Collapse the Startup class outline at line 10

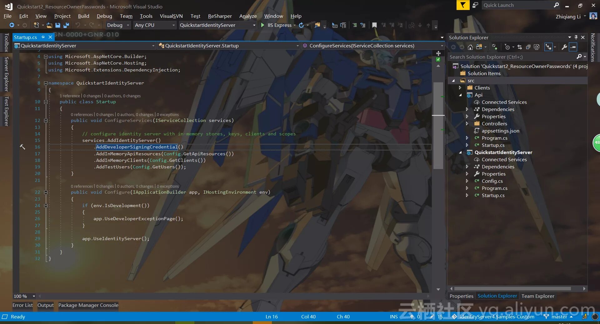(46, 102)
